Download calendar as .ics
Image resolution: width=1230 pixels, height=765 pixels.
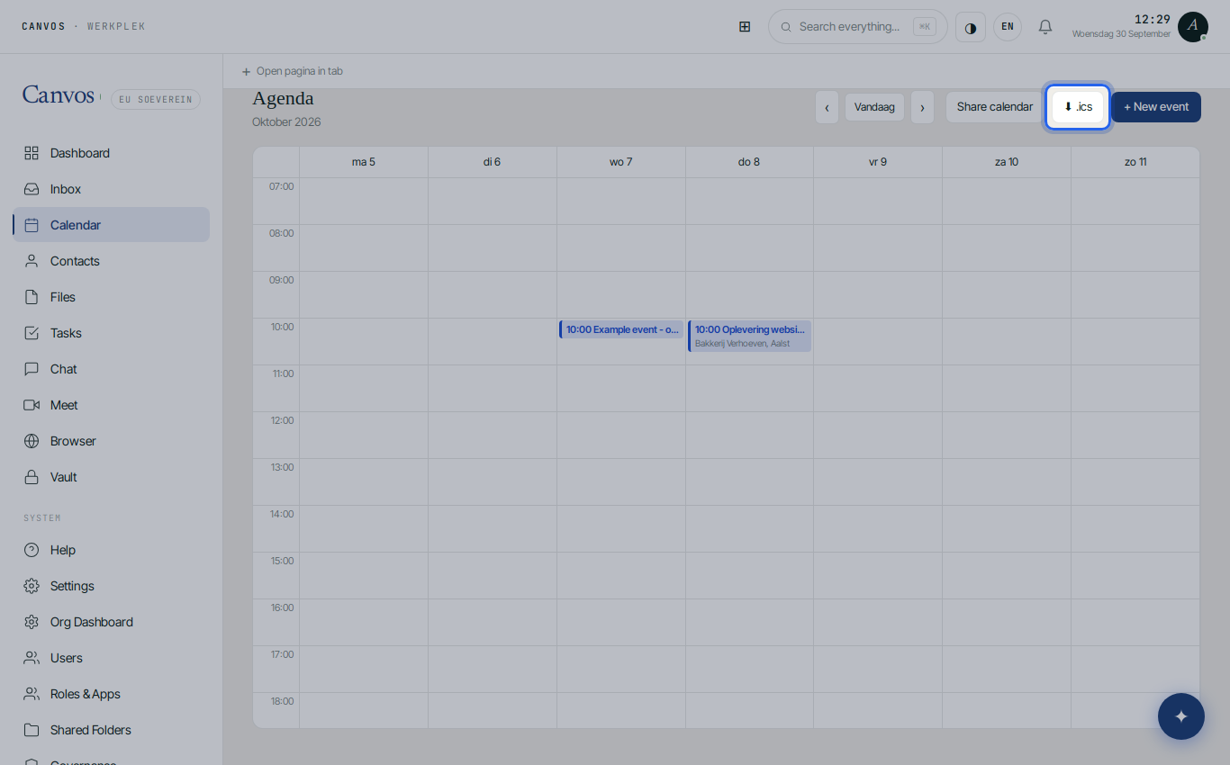(1078, 107)
